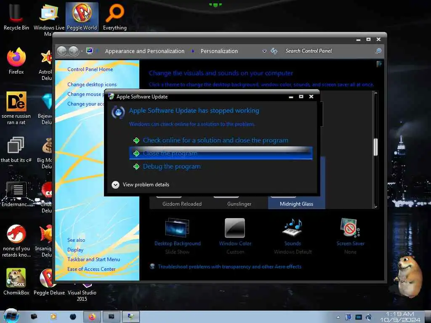Click the Control Panel forward arrow button
This screenshot has height=323, width=431.
pyautogui.click(x=73, y=51)
